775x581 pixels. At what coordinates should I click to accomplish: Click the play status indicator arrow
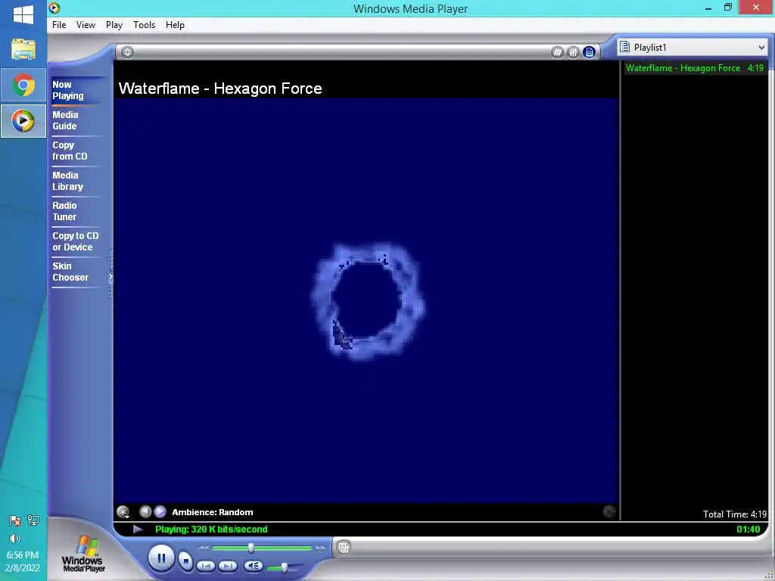pos(138,530)
